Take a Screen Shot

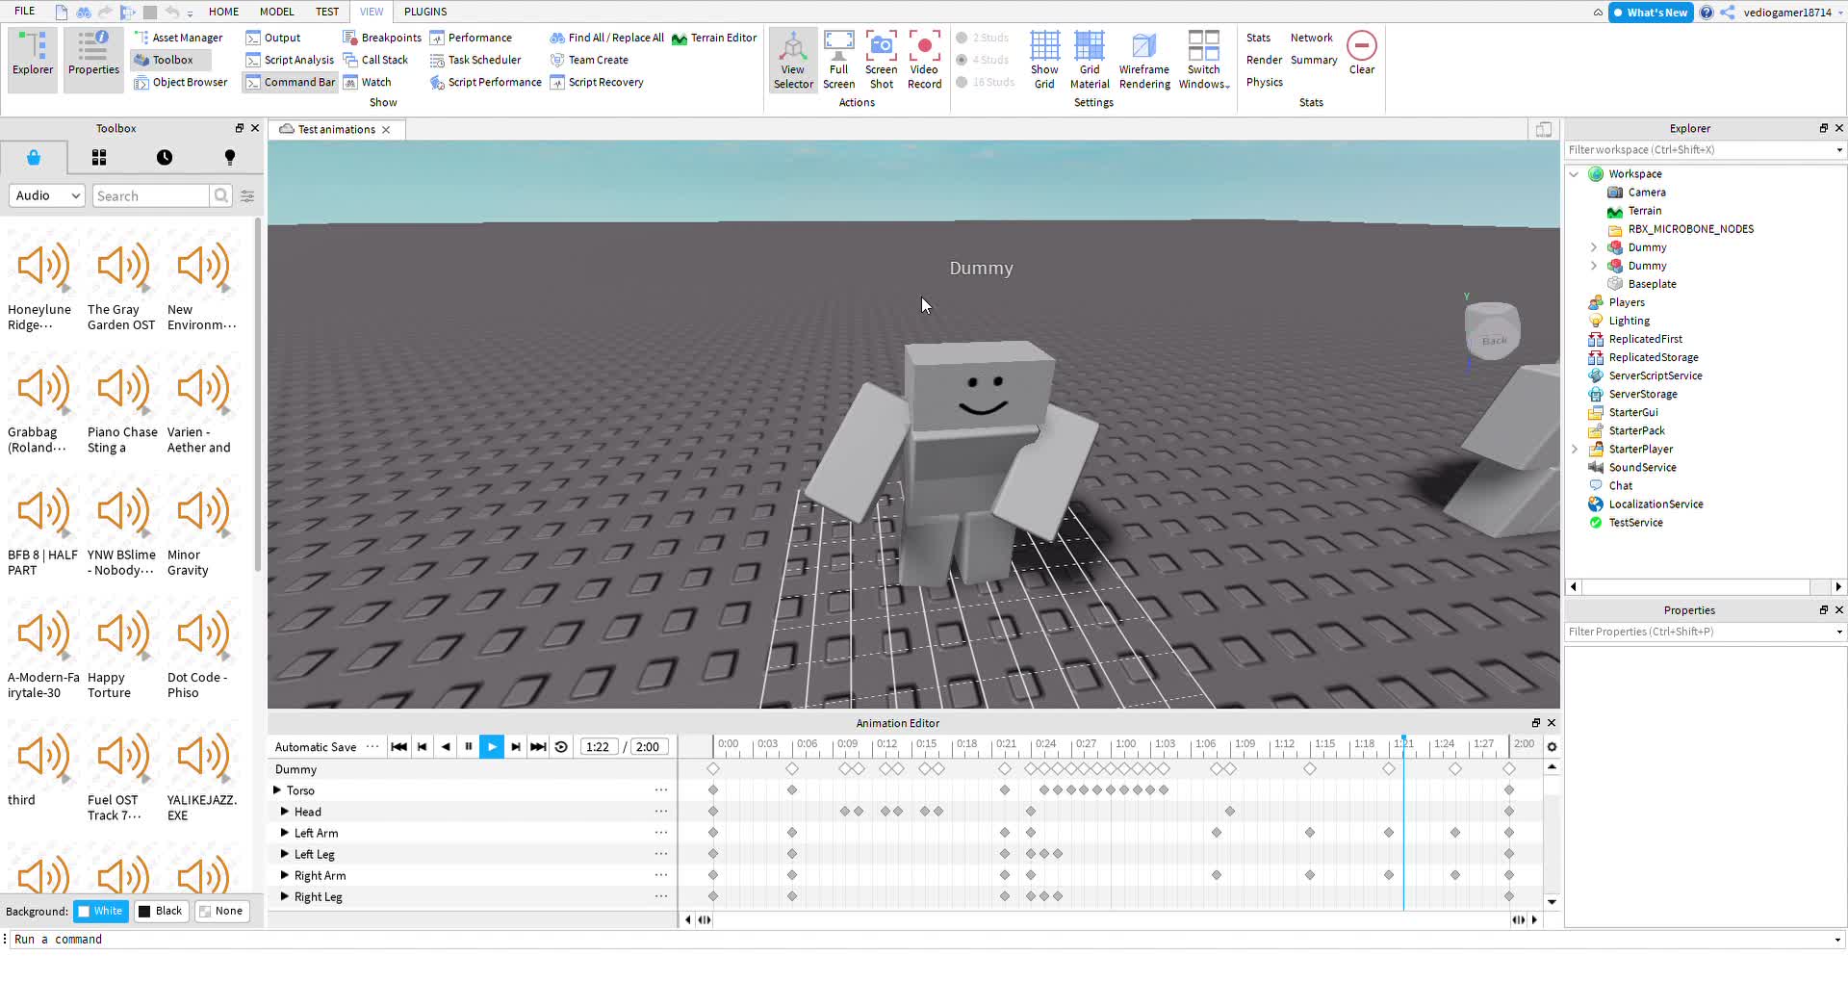881,59
